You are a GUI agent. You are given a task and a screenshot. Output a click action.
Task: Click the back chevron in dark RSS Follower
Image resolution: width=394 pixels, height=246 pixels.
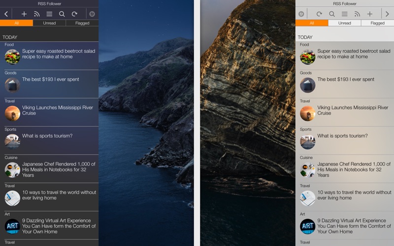coord(6,14)
